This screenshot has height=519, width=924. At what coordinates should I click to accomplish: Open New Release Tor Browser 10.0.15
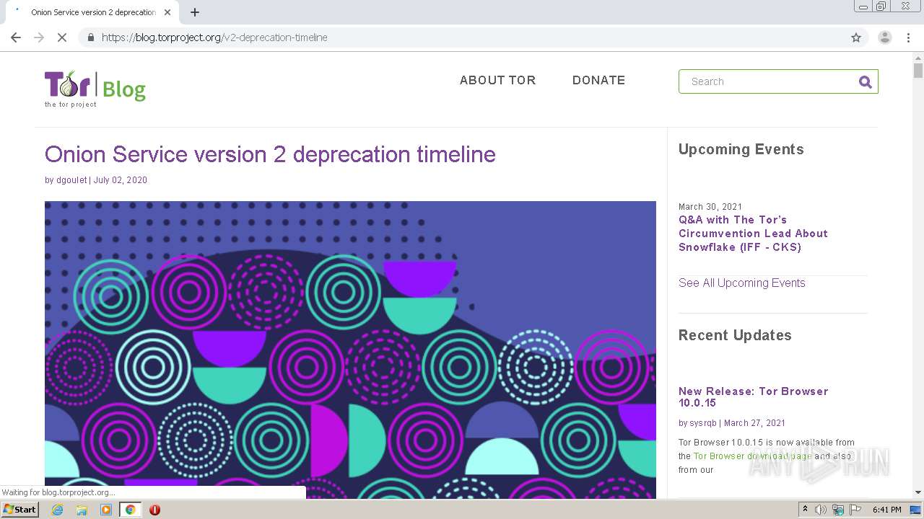(x=753, y=397)
